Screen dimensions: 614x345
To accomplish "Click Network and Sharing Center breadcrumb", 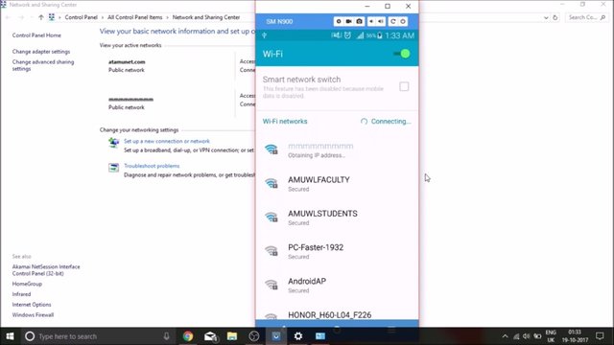I will click(x=206, y=17).
